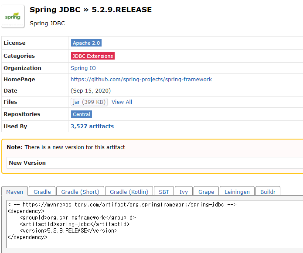This screenshot has width=303, height=253.
Task: Click inside the Maven dependency snippet box
Action: coord(155,224)
